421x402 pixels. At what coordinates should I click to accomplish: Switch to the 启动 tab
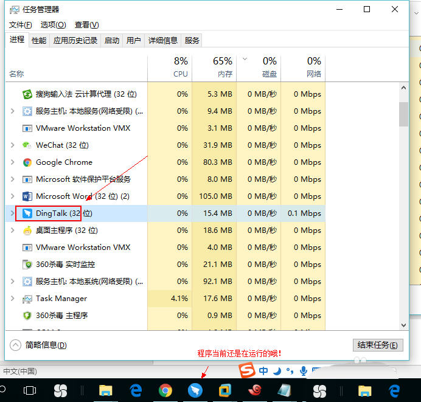(x=112, y=41)
